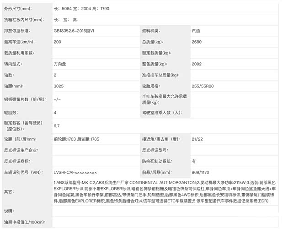The width and height of the screenshot is (288, 229).
Task: Click the empty 载质量利用系数 field
Action: (95, 53)
